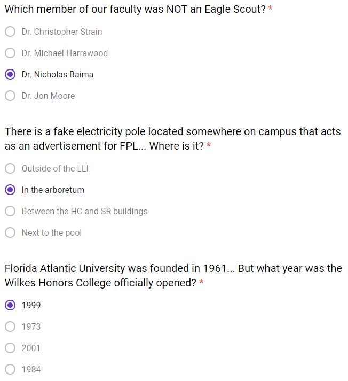Click the selected Dr. Nicholas Baima radio
This screenshot has width=348, height=381.
pos(10,74)
